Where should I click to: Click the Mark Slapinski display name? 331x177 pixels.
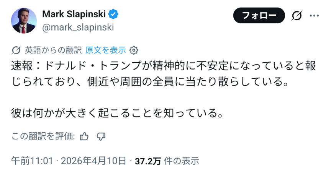tap(74, 15)
